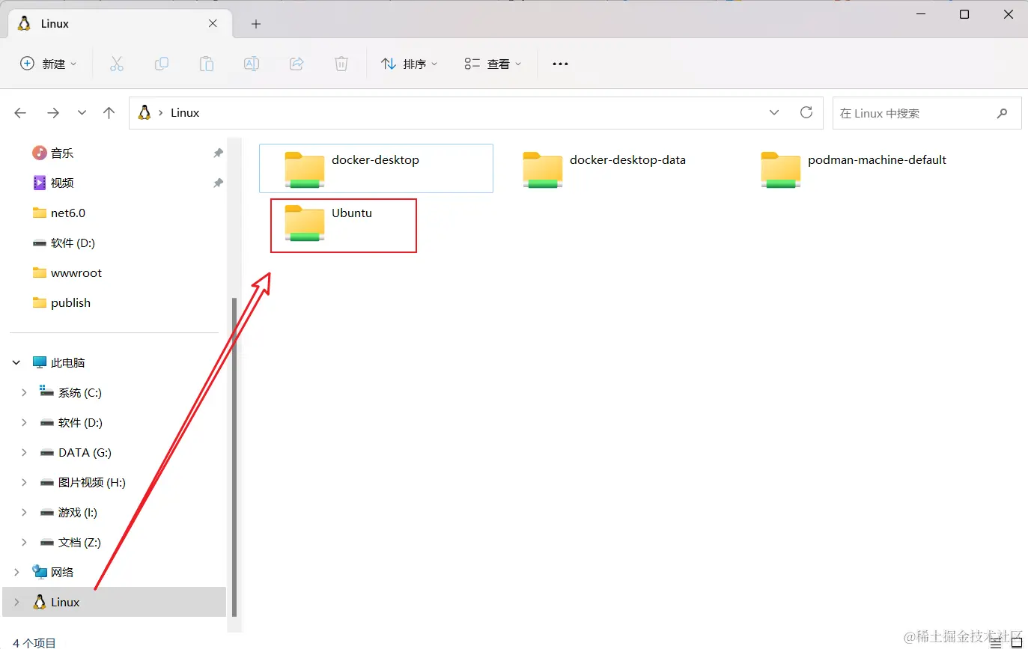This screenshot has width=1028, height=649.
Task: Unpin the 视频 quick access item
Action: point(218,183)
